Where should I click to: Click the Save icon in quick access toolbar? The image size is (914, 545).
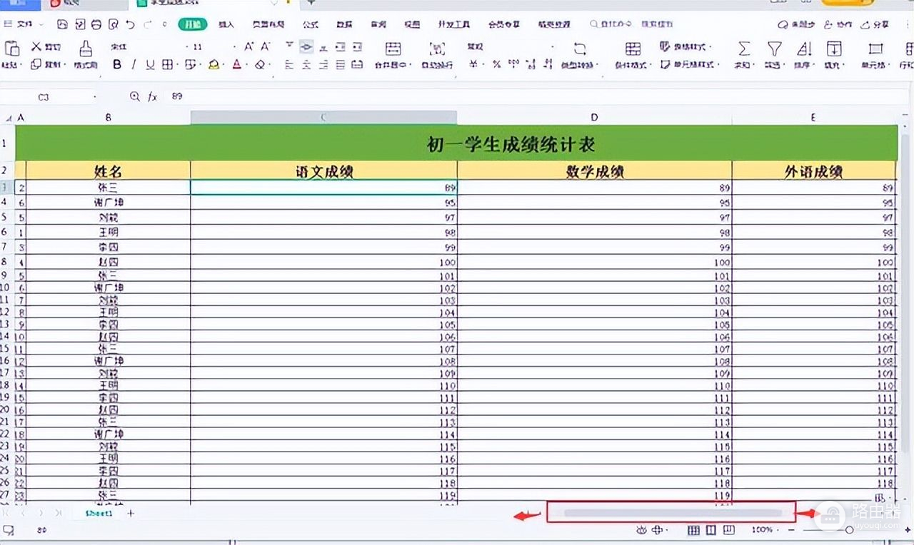(x=62, y=24)
